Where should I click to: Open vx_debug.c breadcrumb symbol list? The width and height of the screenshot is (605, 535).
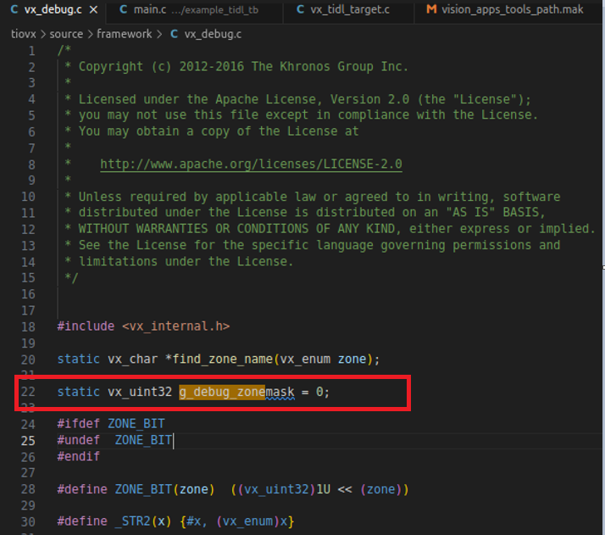point(213,34)
